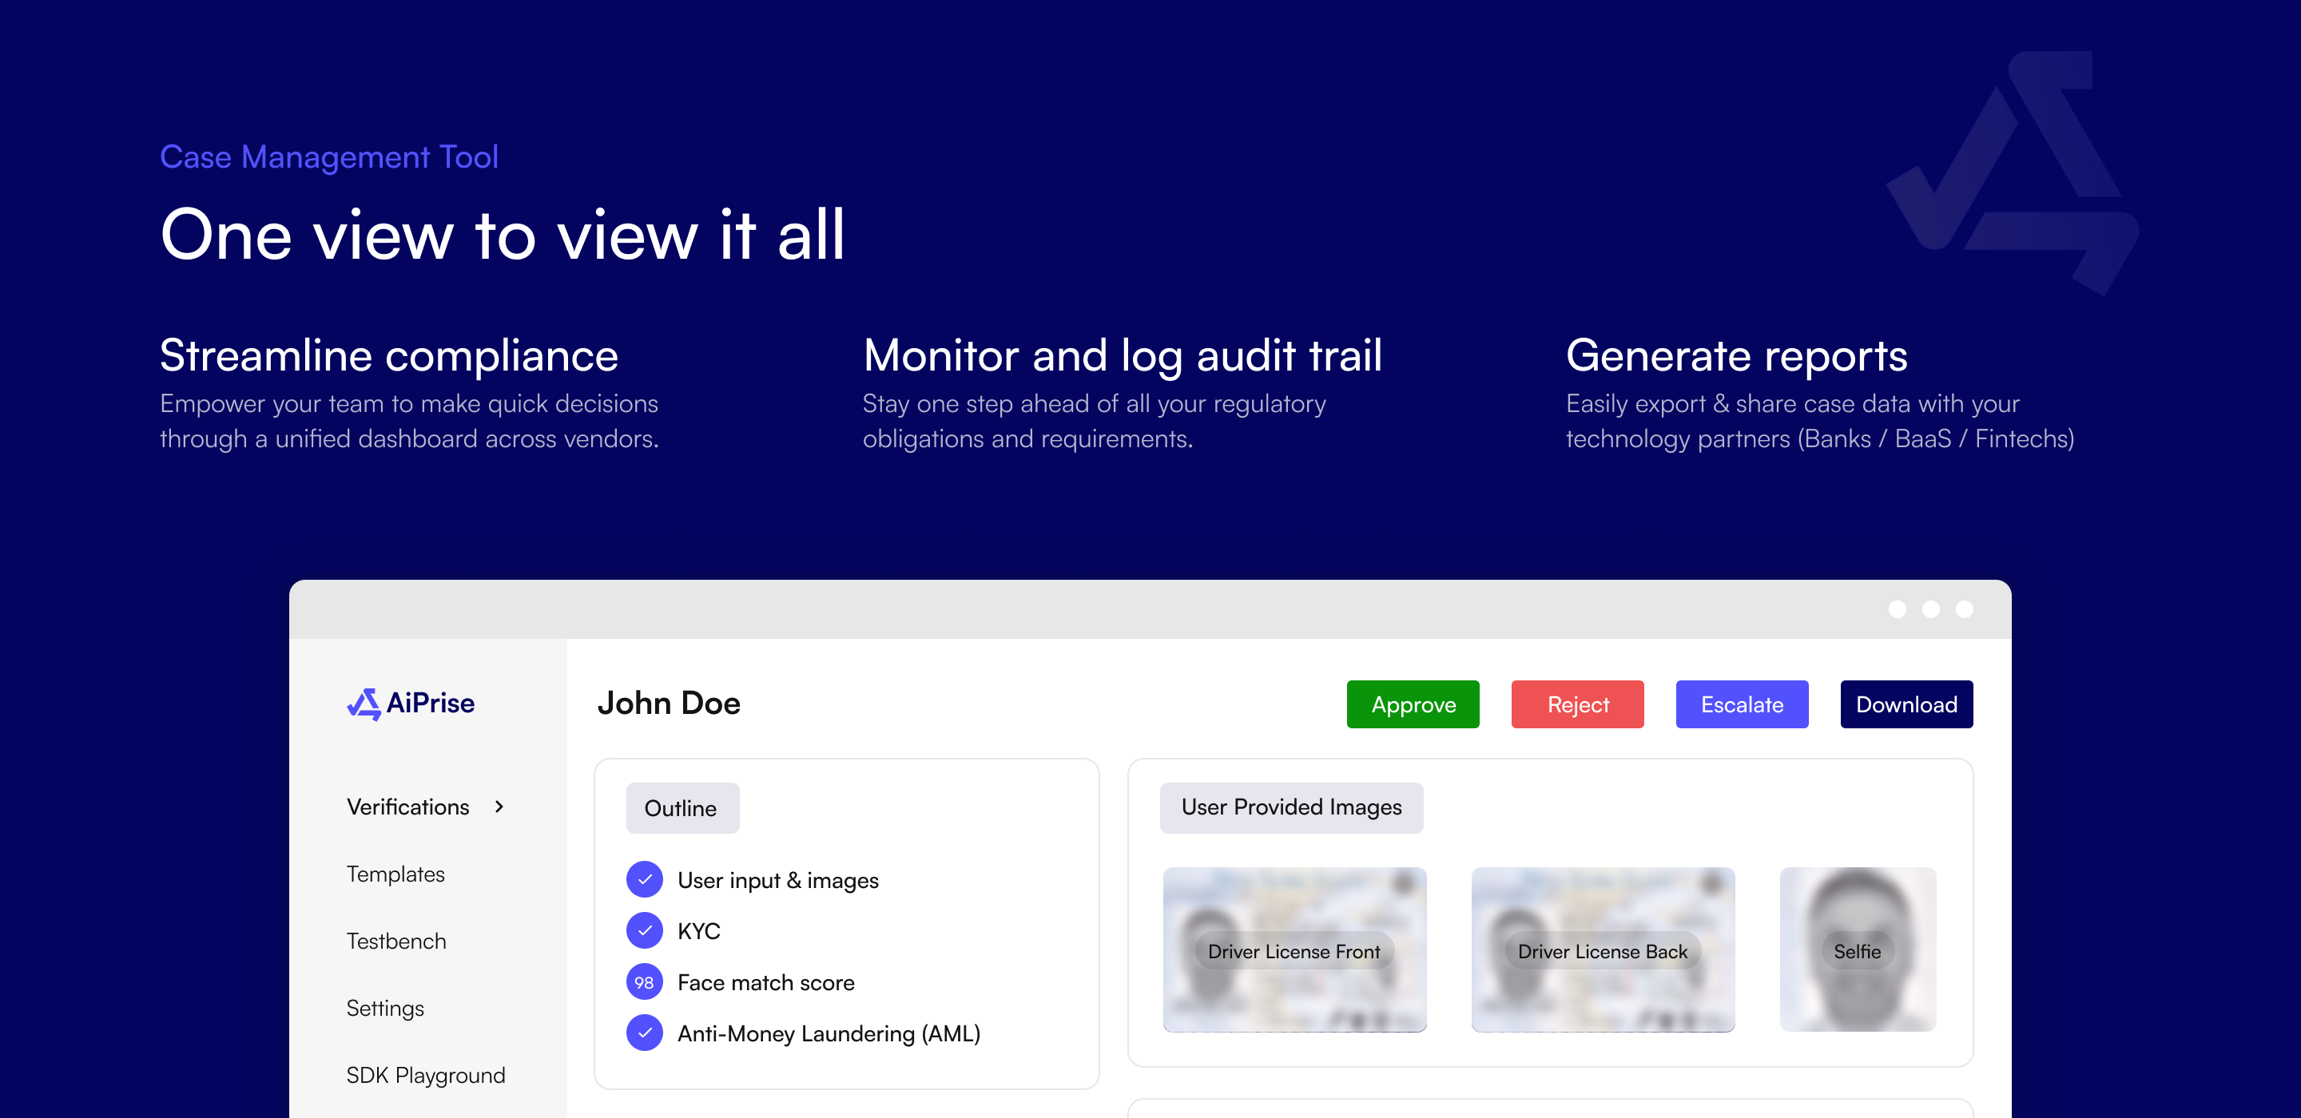Open Settings in the sidebar
2301x1118 pixels.
tap(385, 1008)
